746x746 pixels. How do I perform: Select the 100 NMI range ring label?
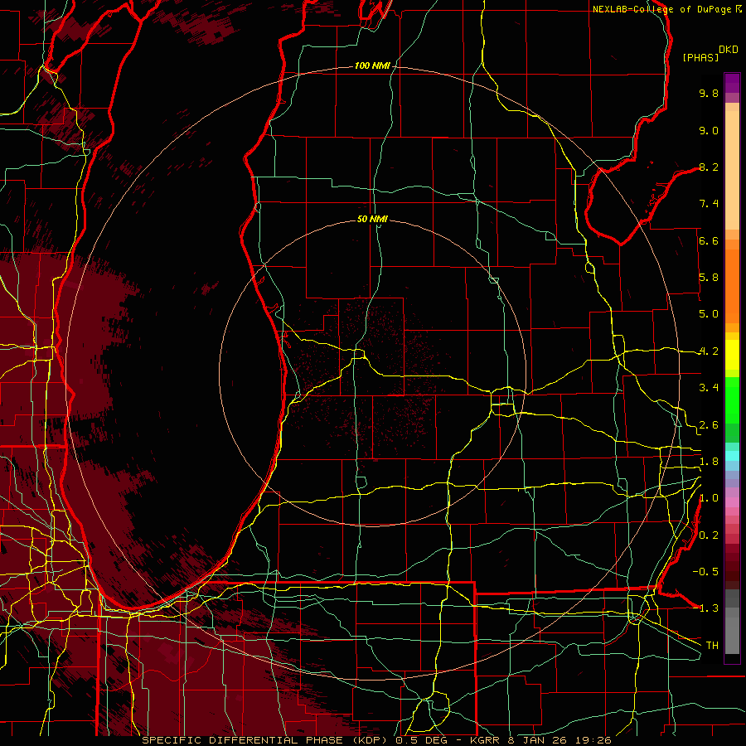coord(372,65)
